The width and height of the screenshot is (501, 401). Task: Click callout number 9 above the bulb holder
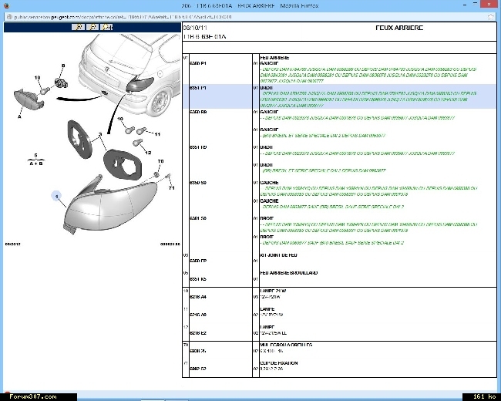click(63, 66)
